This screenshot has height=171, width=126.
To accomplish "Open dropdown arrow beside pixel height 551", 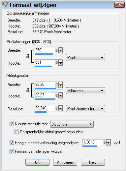I will tap(61, 63).
